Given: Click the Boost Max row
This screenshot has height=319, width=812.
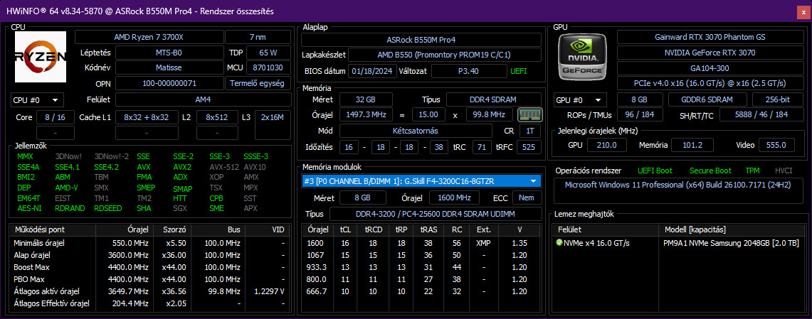Looking at the screenshot, I should point(149,267).
